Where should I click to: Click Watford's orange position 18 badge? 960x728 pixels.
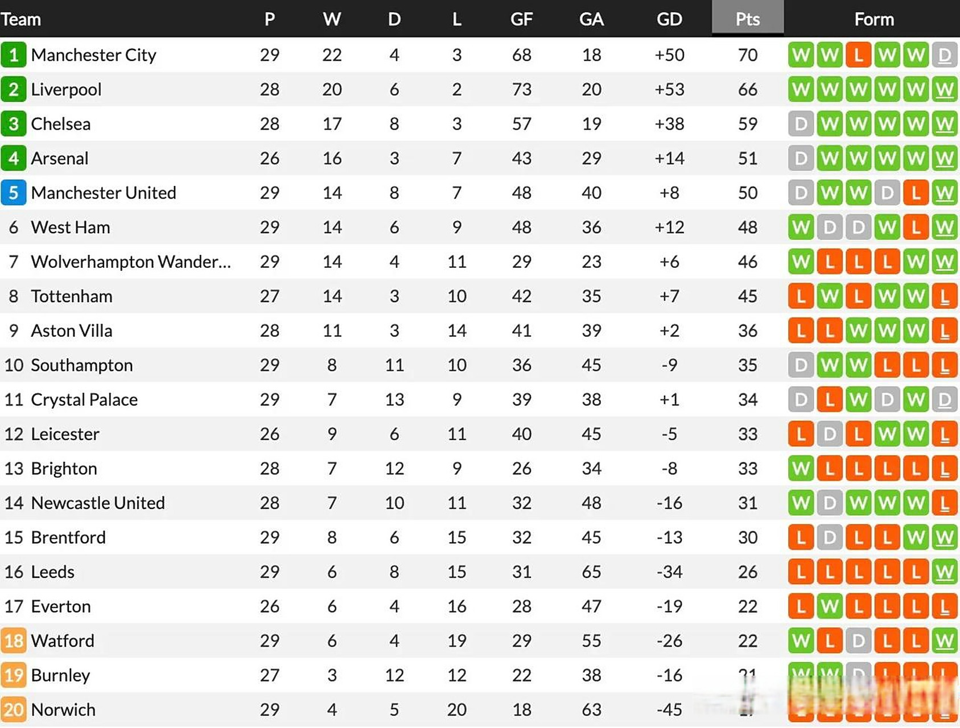(x=14, y=641)
